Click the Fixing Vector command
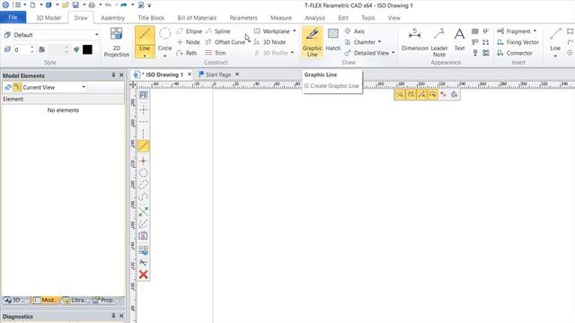The height and width of the screenshot is (323, 575). [517, 42]
